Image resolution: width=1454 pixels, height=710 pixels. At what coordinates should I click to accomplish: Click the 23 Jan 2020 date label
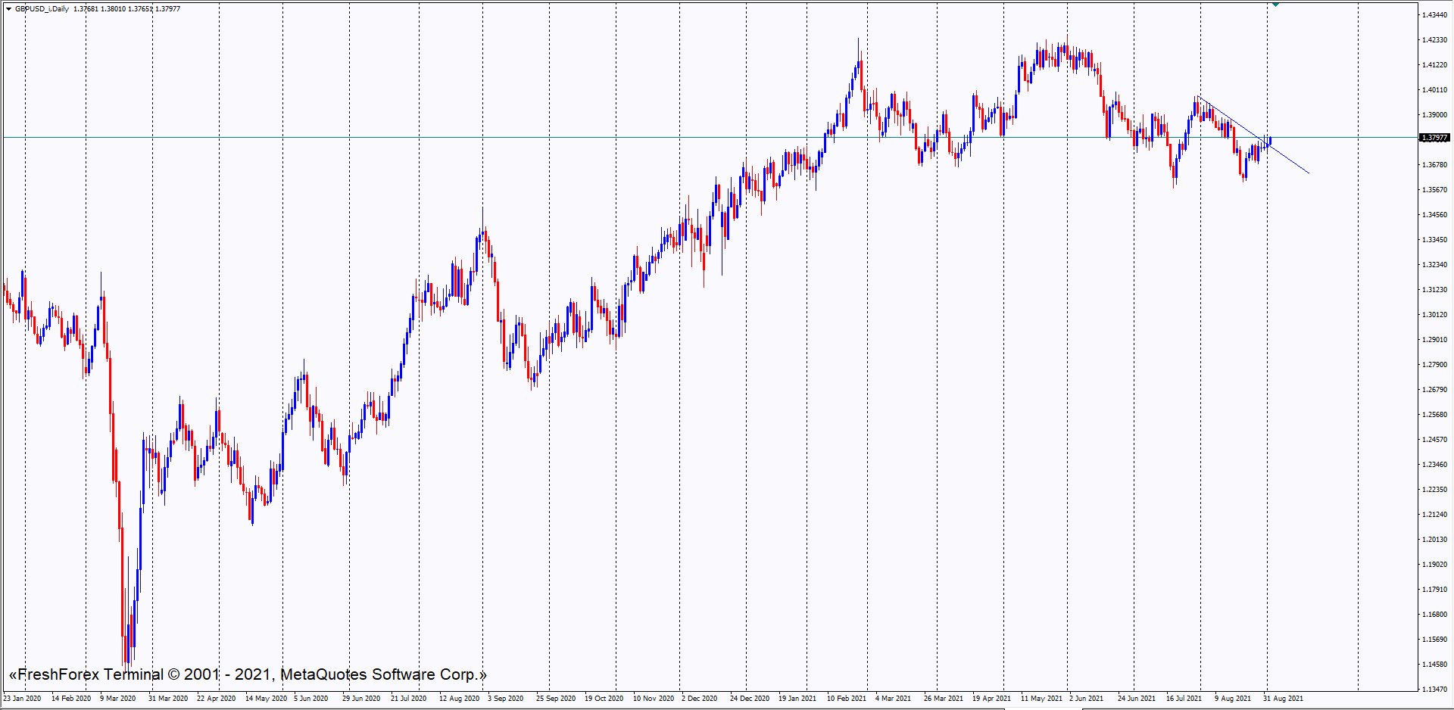coord(22,699)
